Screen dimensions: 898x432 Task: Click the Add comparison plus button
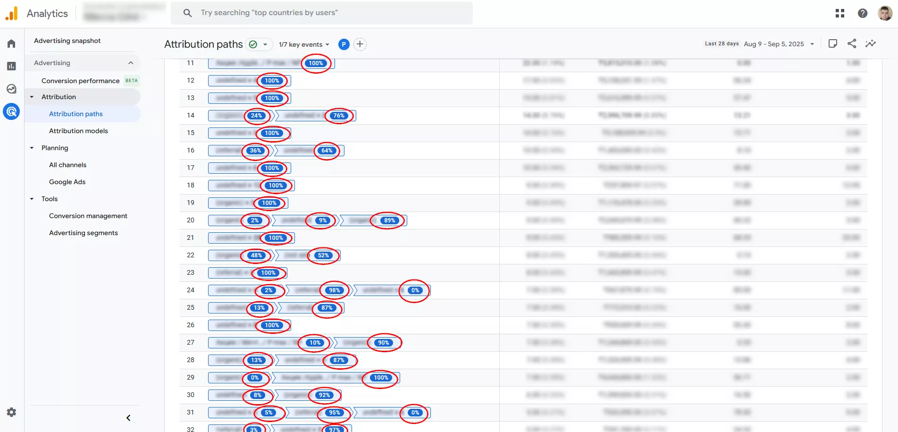point(360,44)
